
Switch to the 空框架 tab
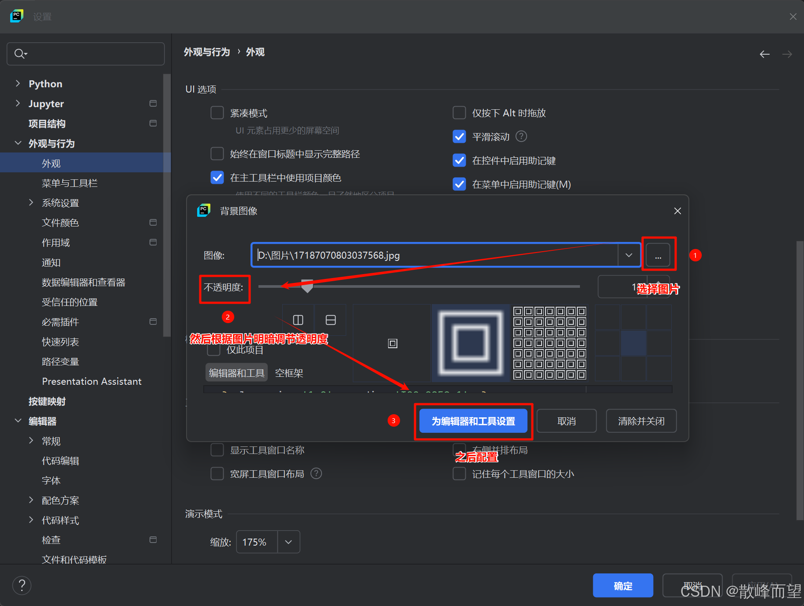(289, 372)
